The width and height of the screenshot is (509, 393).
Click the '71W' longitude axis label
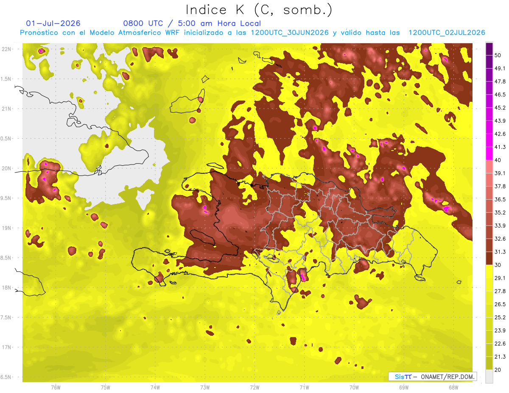[x=304, y=387]
